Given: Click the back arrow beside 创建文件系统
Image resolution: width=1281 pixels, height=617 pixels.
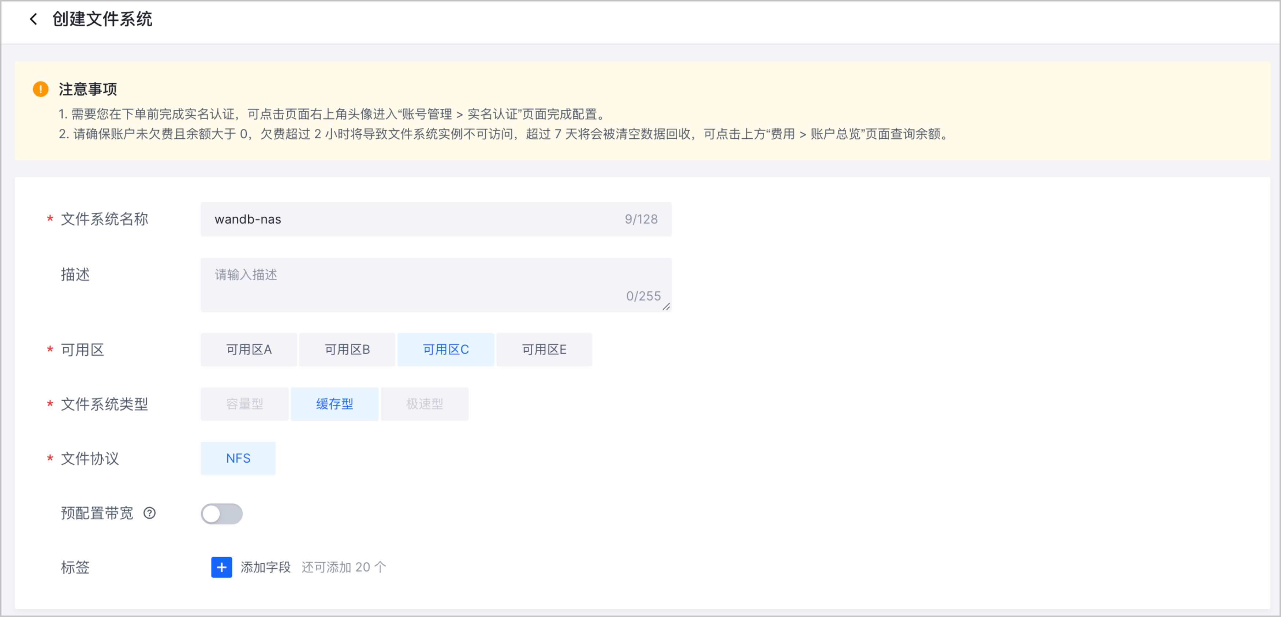Looking at the screenshot, I should (33, 19).
